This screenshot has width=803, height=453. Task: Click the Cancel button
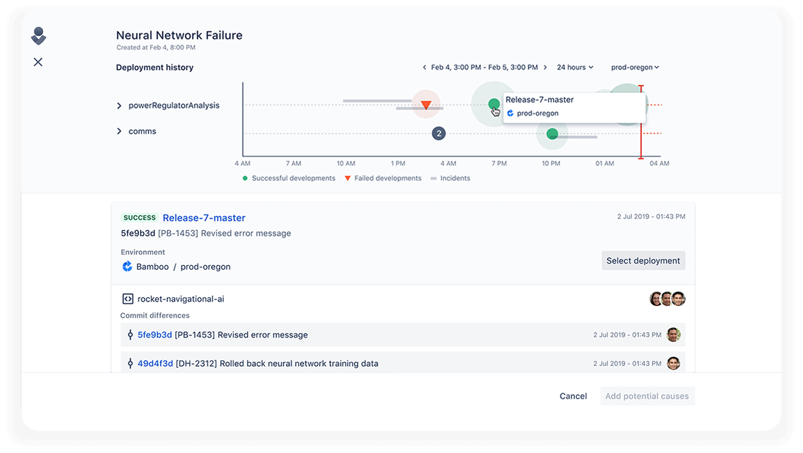[x=572, y=396]
